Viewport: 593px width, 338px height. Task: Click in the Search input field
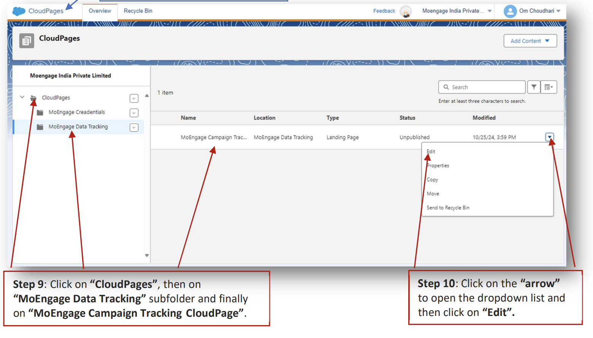(482, 87)
